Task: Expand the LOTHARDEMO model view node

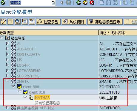Action: 7,70
